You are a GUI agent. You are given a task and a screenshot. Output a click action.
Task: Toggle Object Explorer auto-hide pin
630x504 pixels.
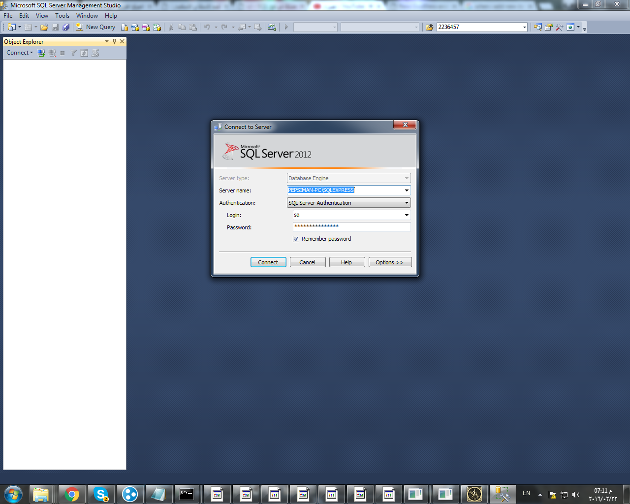[114, 41]
